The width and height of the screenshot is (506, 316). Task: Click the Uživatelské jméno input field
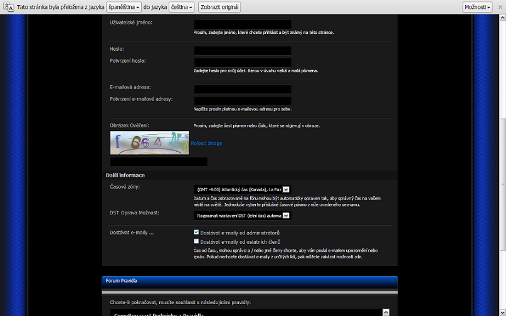tap(242, 24)
